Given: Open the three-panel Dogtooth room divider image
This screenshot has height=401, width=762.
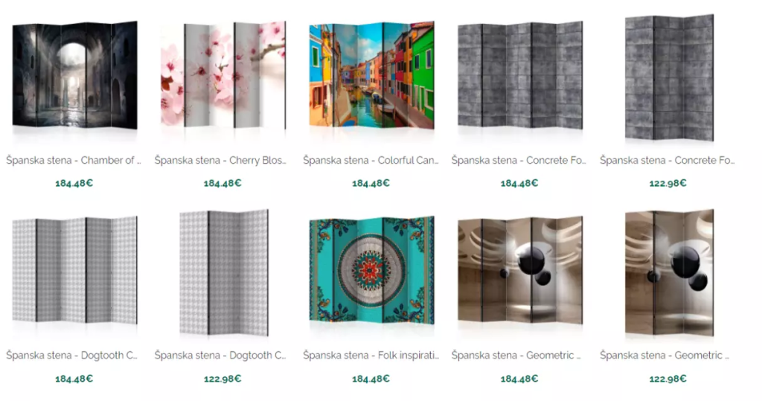Looking at the screenshot, I should click(223, 273).
